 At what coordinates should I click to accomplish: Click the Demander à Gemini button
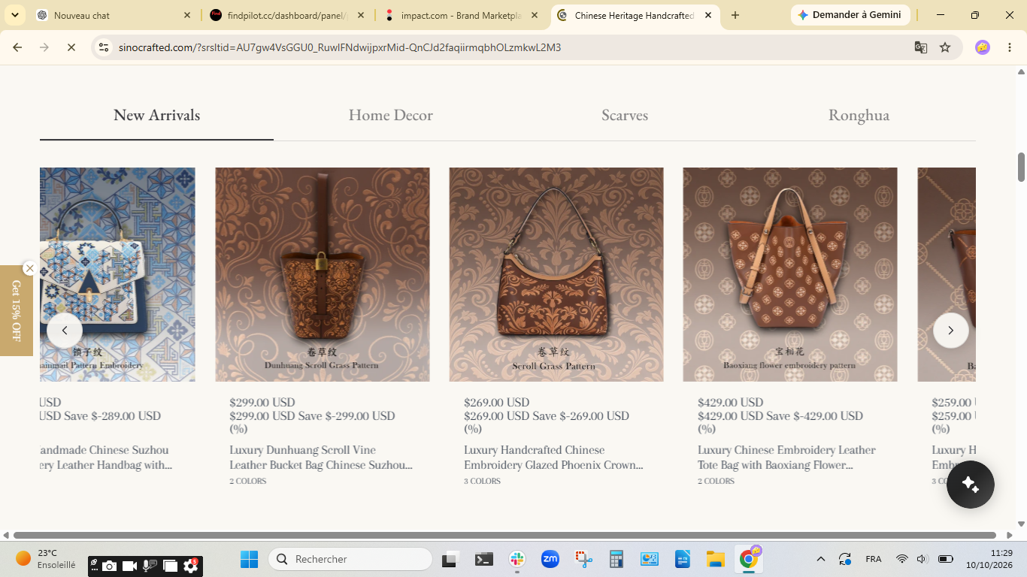[x=850, y=15]
